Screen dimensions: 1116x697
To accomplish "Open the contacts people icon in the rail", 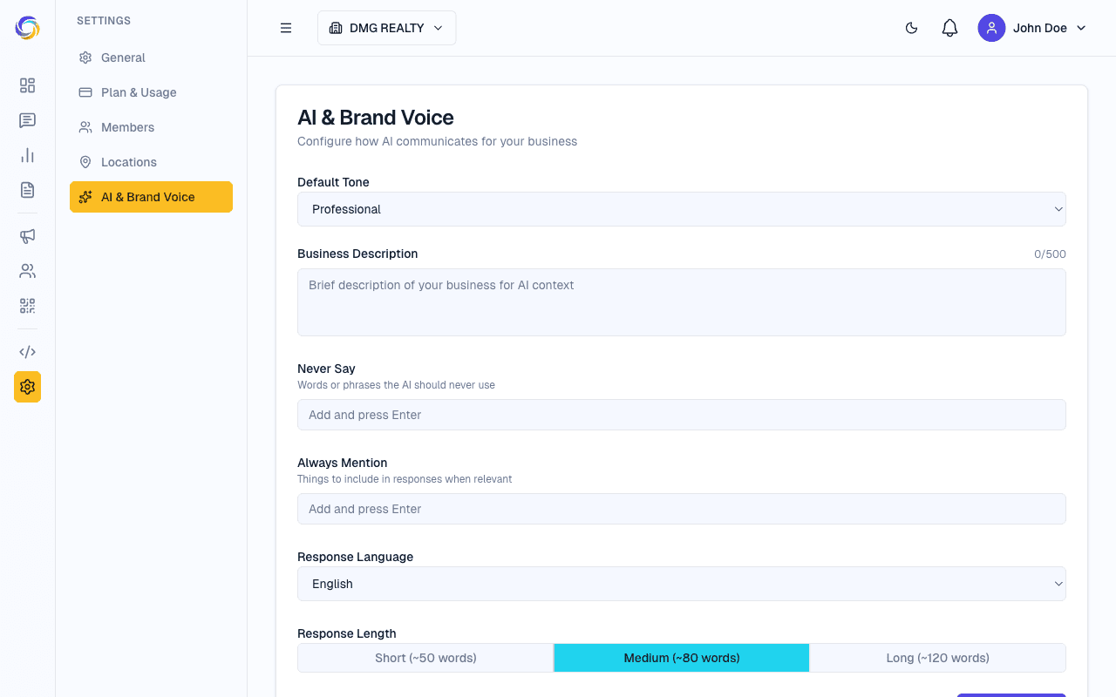I will (x=27, y=271).
